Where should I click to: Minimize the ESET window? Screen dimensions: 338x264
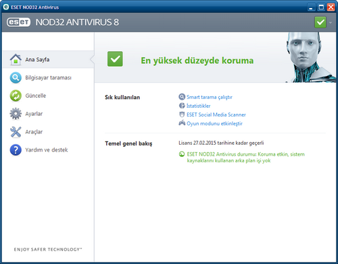311,7
